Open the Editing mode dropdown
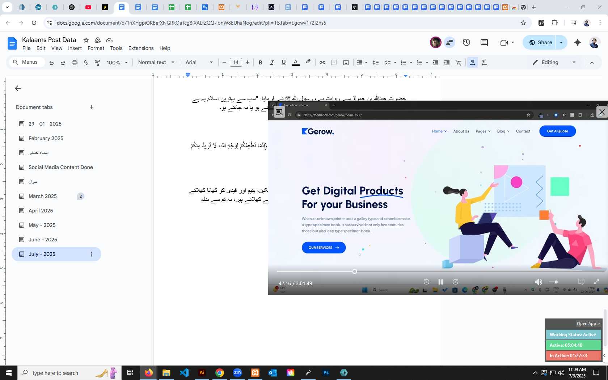 (x=554, y=62)
